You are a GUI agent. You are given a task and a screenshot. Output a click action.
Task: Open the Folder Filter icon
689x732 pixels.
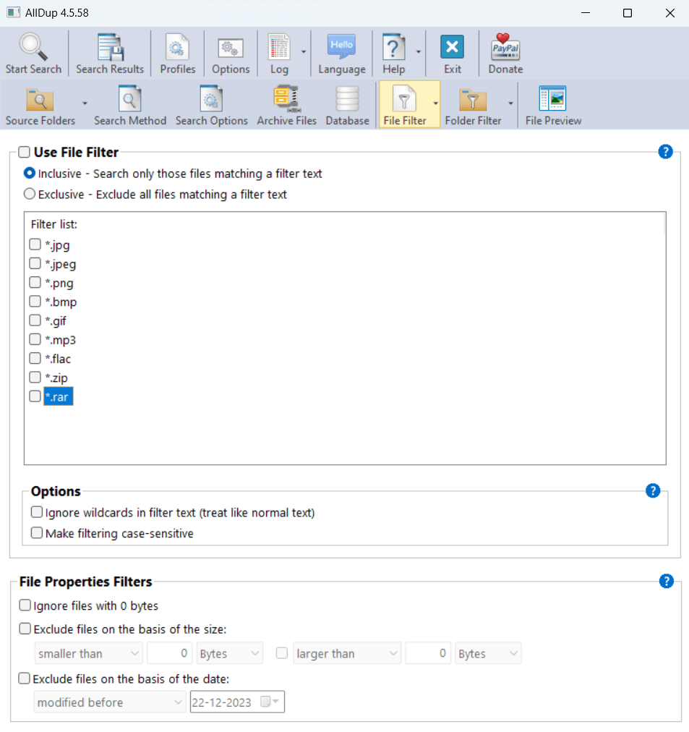[473, 99]
